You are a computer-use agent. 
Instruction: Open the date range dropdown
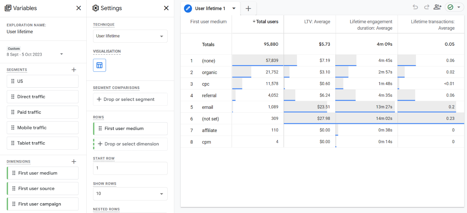62,54
